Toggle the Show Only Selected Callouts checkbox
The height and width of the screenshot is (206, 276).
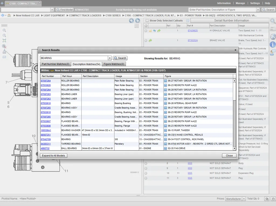coord(147,20)
